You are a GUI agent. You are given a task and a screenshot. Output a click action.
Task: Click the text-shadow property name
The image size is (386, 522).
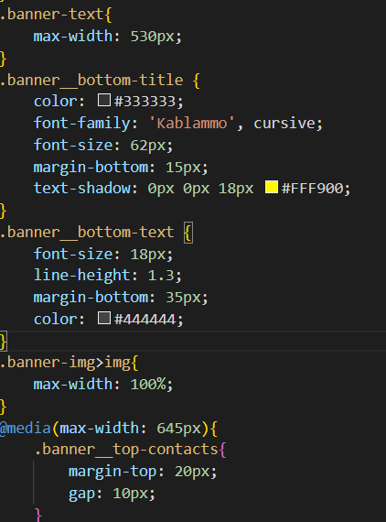[81, 188]
